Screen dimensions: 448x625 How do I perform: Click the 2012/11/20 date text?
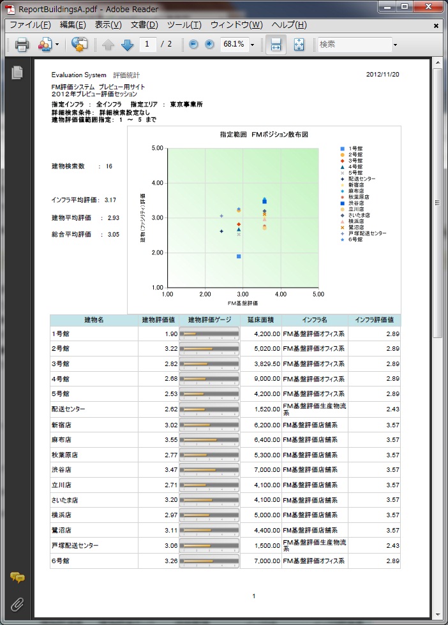pos(382,75)
